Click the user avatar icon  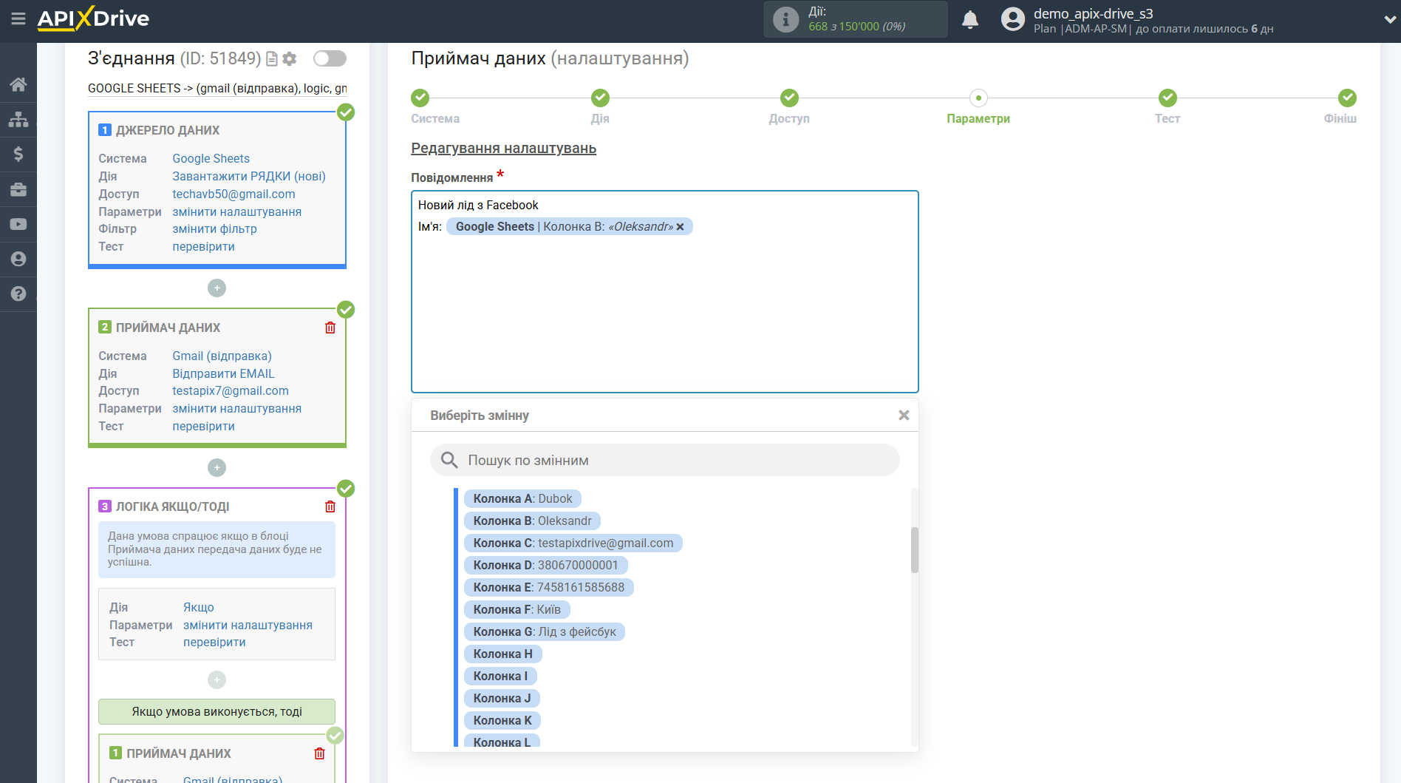point(1013,19)
